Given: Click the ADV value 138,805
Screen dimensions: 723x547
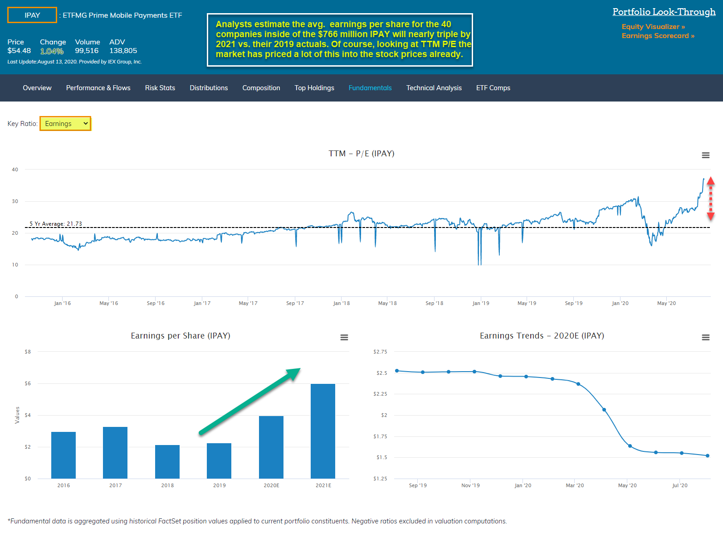Looking at the screenshot, I should click(123, 51).
